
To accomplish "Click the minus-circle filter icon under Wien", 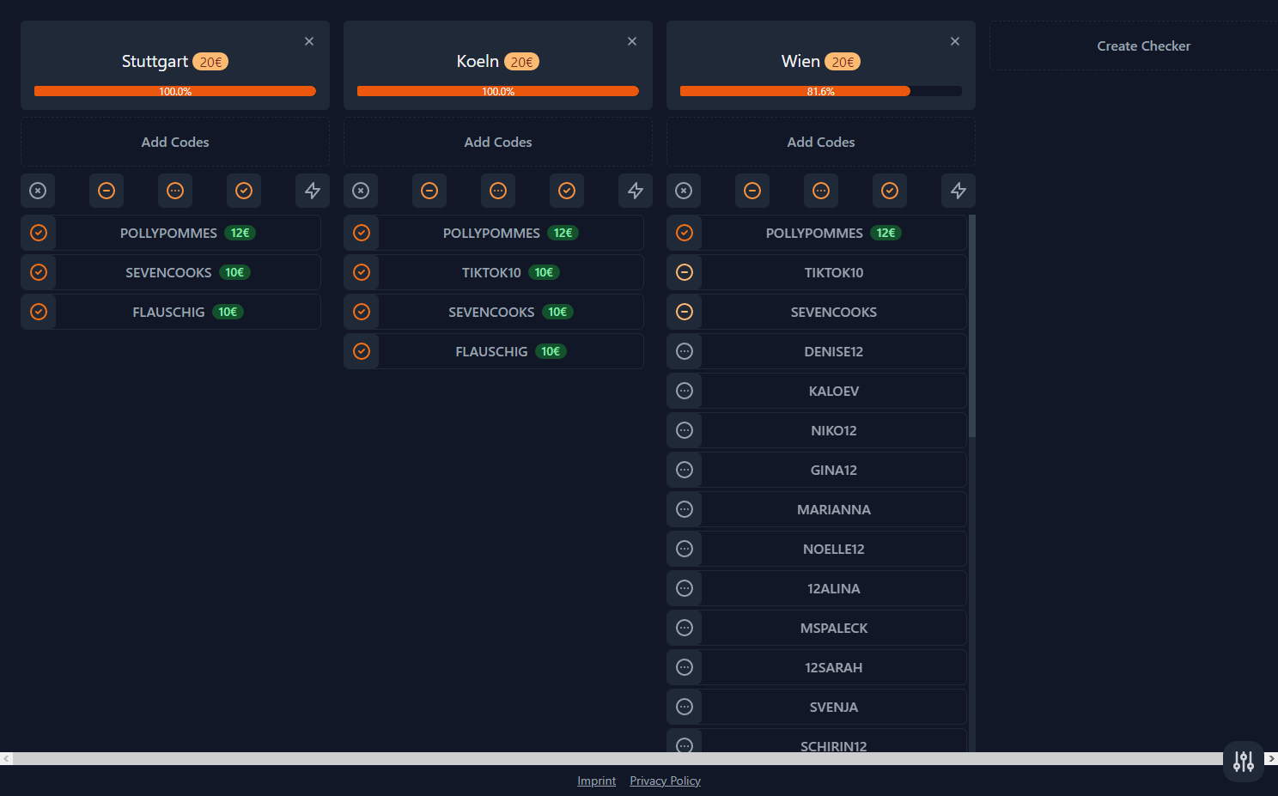I will (x=752, y=191).
